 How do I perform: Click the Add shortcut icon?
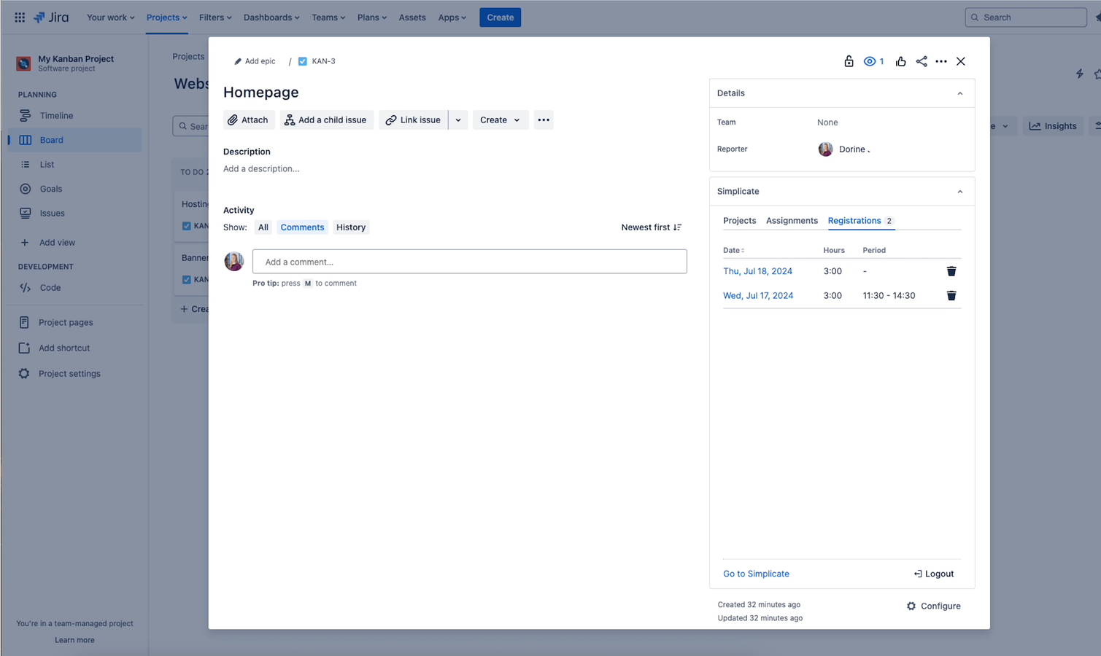click(x=24, y=348)
